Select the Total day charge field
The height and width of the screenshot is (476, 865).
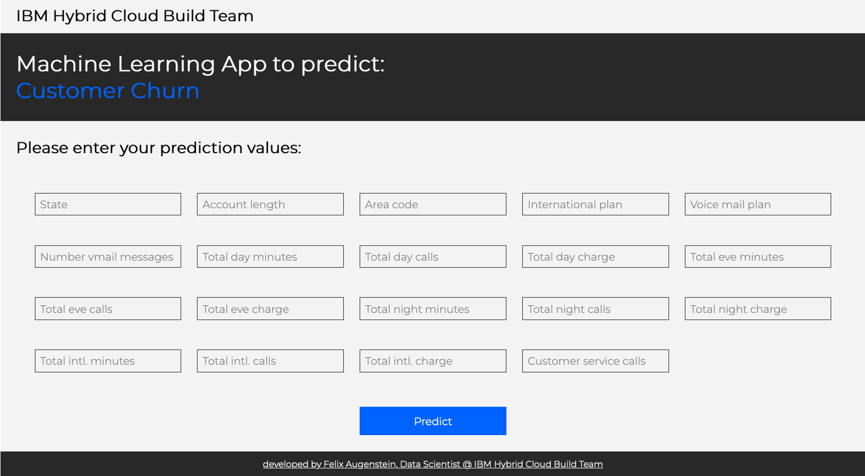point(595,257)
